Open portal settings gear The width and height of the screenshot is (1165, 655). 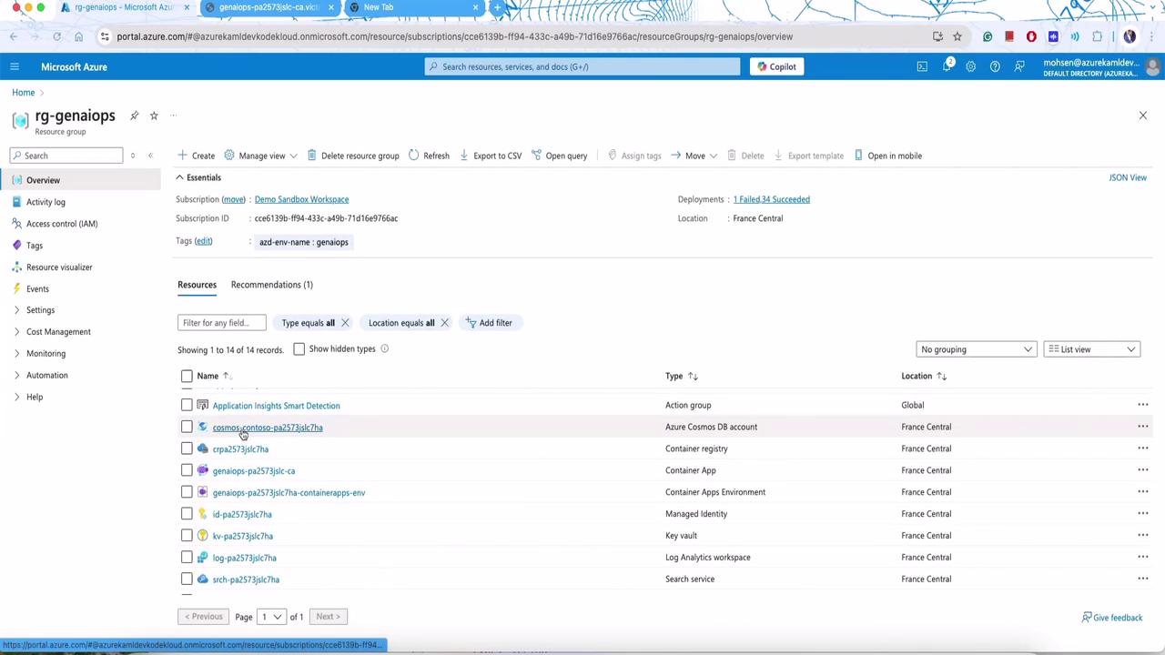coord(970,66)
